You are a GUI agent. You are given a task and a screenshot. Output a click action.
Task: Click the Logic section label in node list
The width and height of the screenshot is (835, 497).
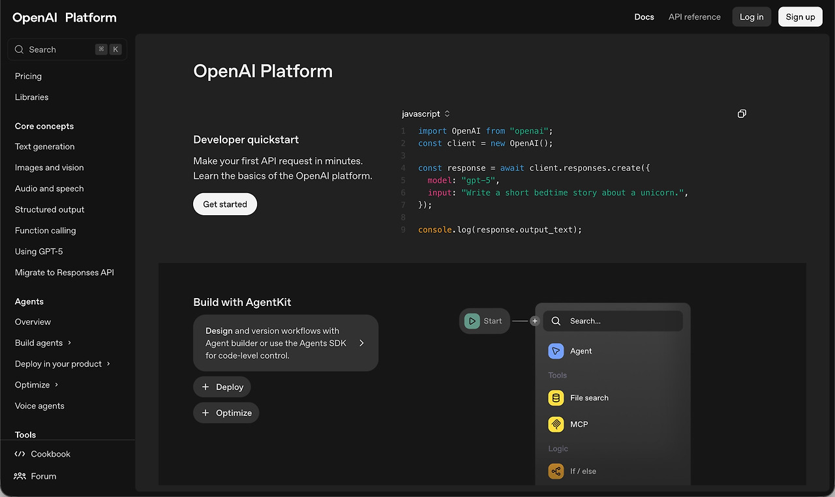point(558,449)
